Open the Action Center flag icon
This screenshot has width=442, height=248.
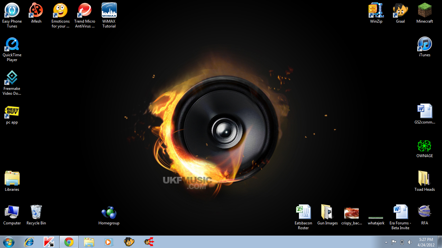[x=394, y=242]
